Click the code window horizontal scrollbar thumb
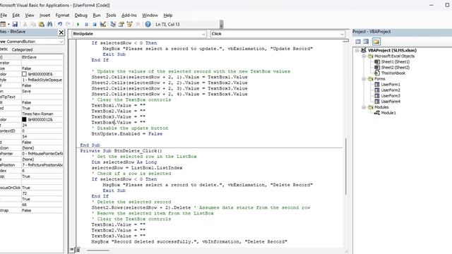 tap(98, 250)
